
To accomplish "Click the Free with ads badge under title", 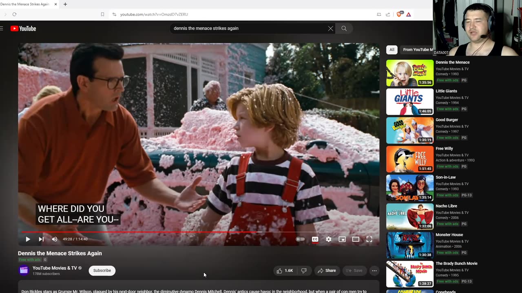I will coord(30,260).
